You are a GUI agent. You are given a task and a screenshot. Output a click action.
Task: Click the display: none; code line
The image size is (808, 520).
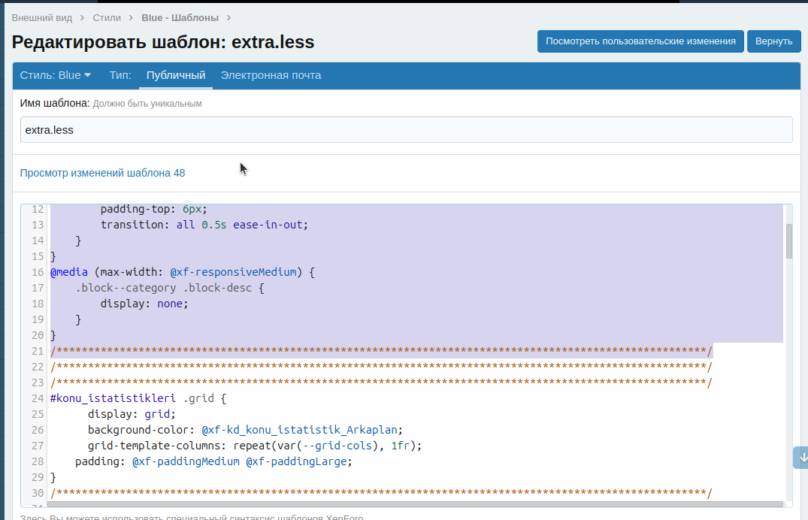(144, 304)
